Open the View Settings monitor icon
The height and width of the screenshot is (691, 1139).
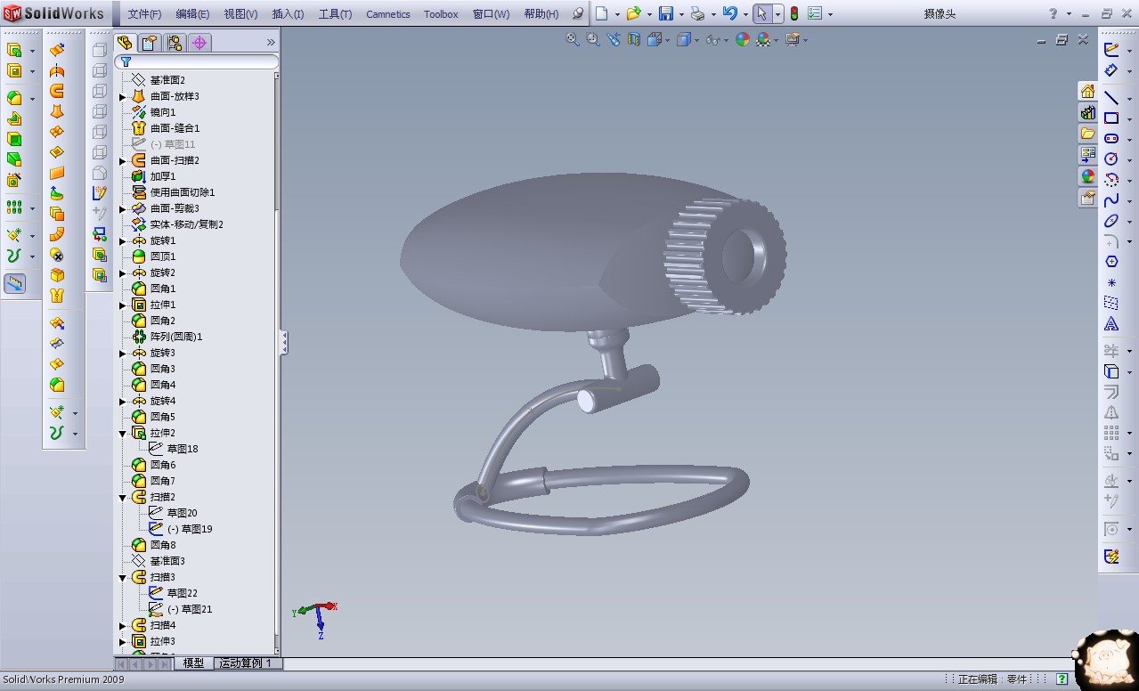(x=792, y=39)
